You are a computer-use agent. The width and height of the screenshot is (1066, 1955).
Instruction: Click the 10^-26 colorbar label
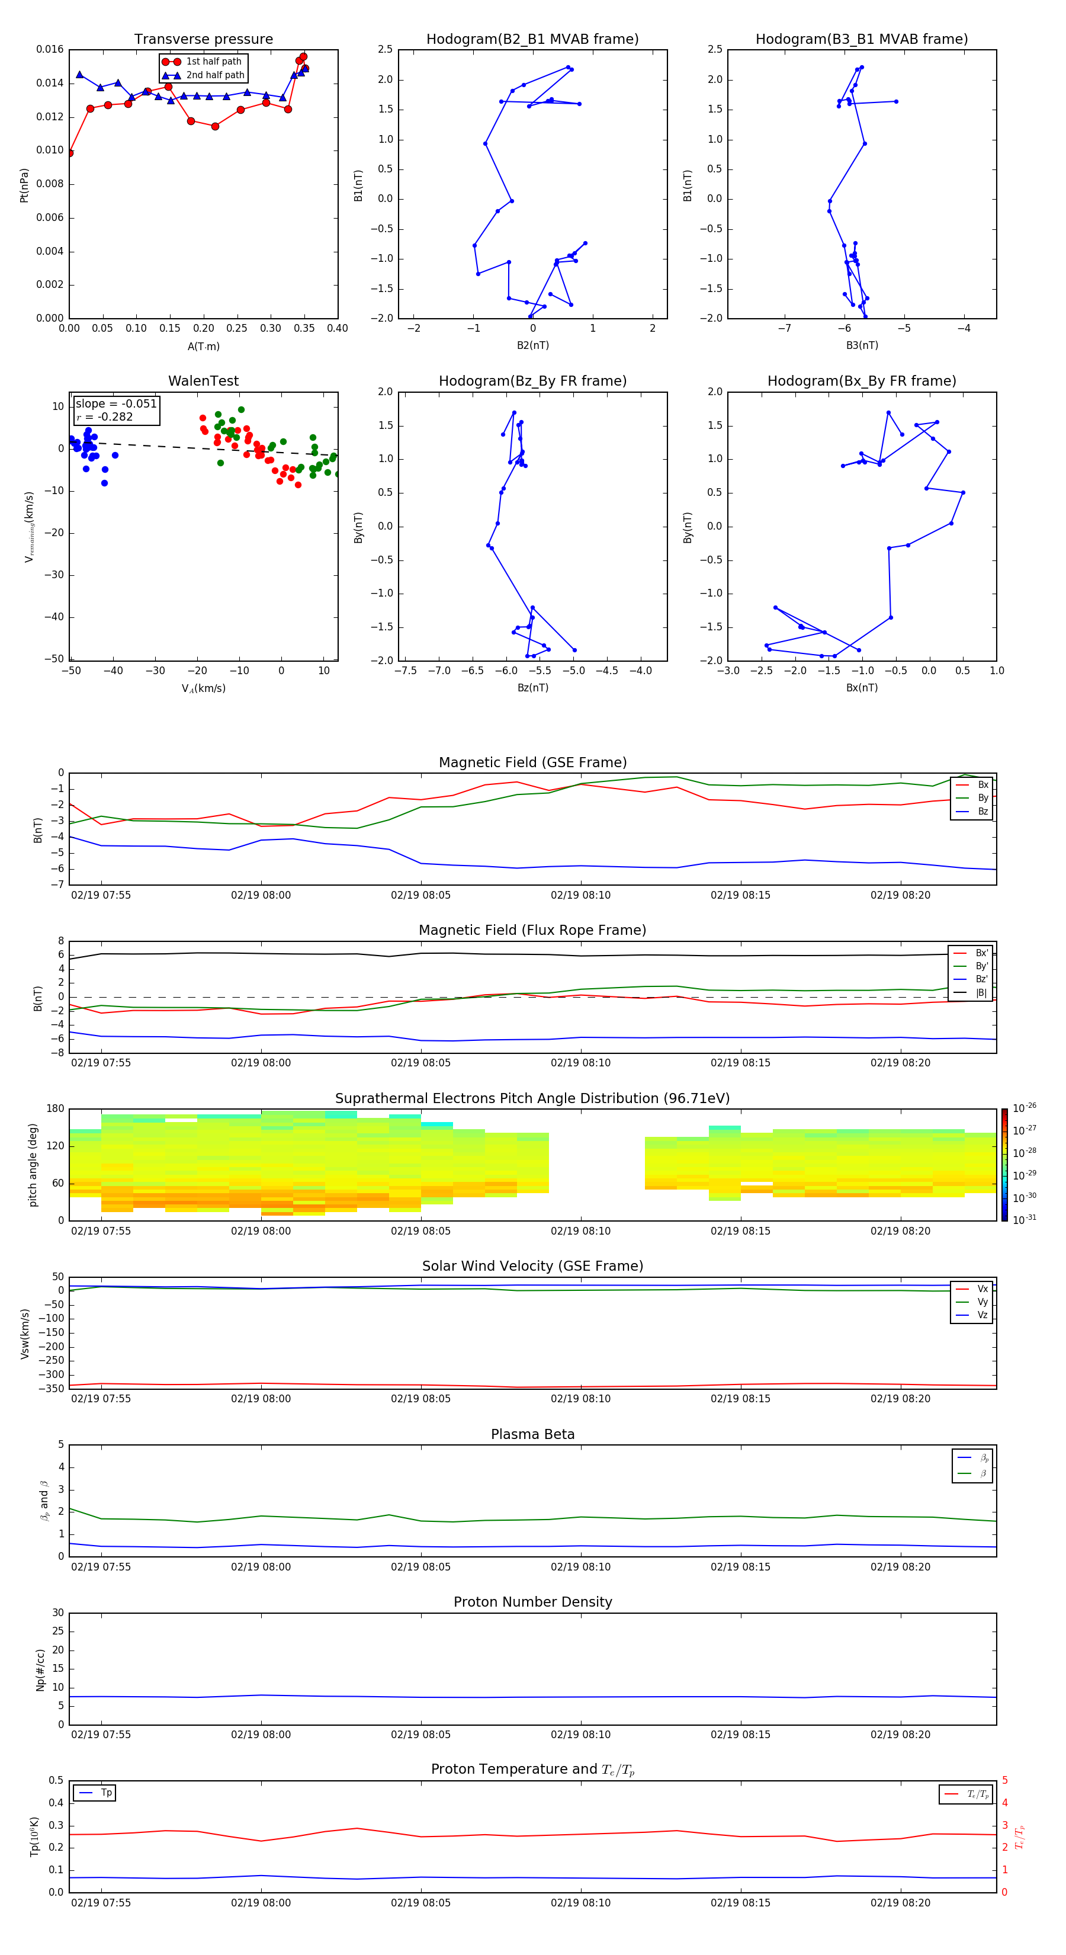pos(1025,1108)
